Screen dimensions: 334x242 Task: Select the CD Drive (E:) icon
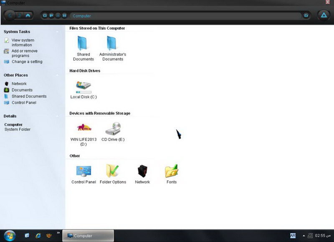[113, 129]
